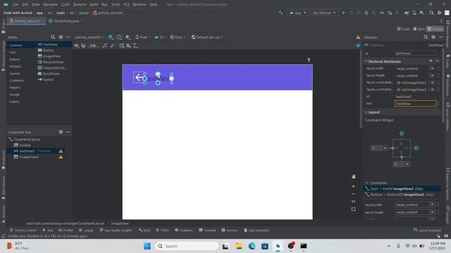
Task: Zoom in with plus icon on canvas
Action: pyautogui.click(x=354, y=186)
